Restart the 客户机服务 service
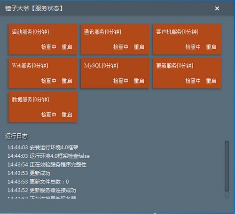The width and height of the screenshot is (235, 214). (x=211, y=47)
